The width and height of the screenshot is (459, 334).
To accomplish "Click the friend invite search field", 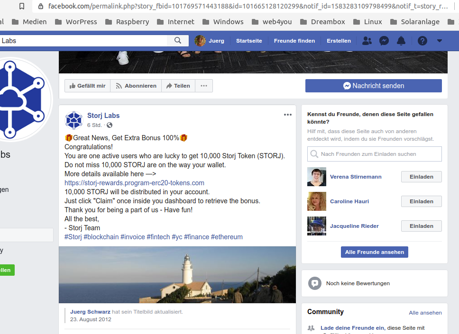I will [374, 154].
